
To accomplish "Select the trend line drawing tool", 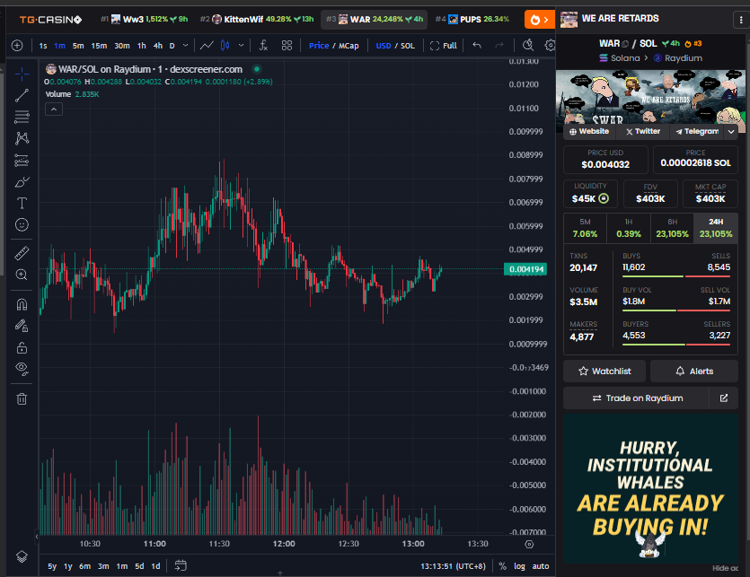I will (x=22, y=93).
